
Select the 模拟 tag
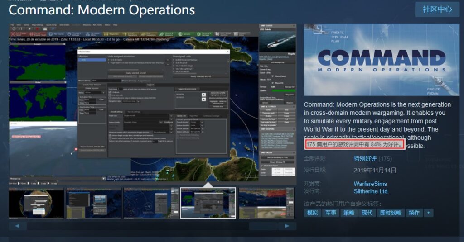[x=312, y=213]
